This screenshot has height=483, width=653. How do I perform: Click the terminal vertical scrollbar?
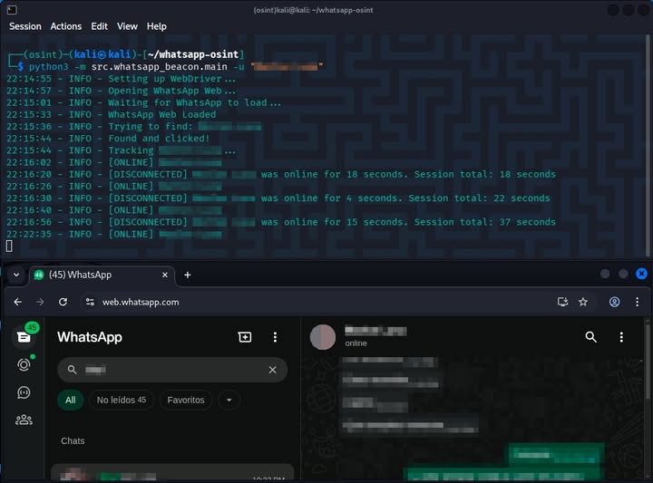648,145
